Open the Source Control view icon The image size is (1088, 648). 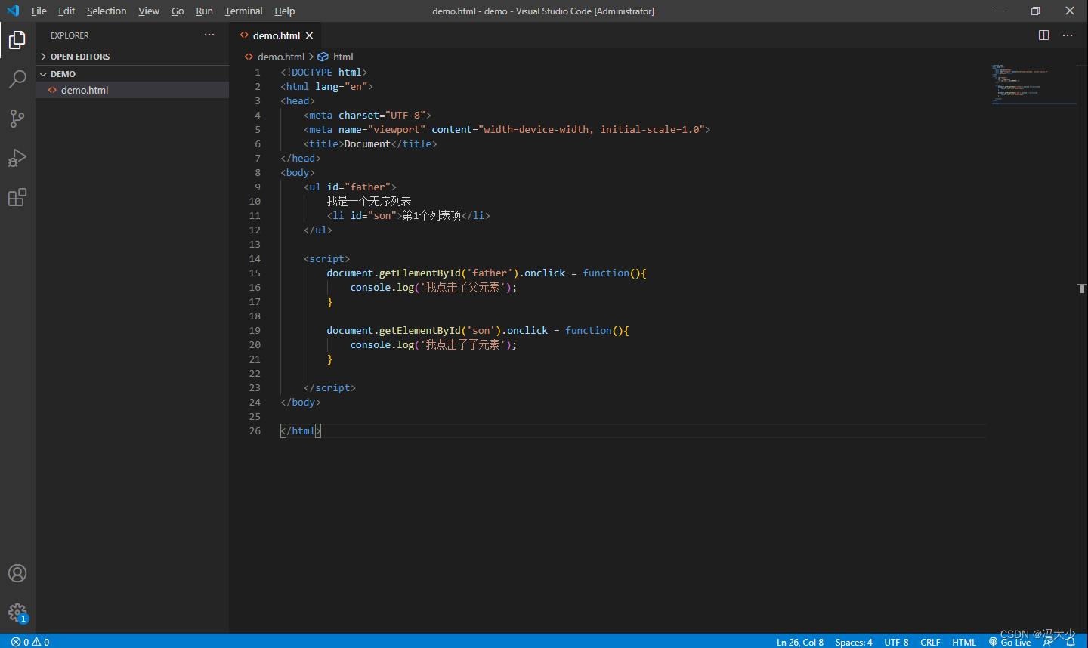(17, 118)
